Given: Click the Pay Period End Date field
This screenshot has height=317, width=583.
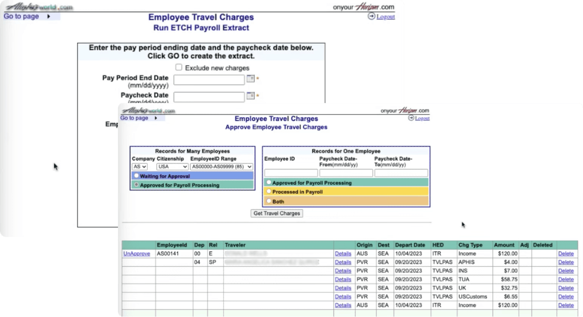Looking at the screenshot, I should point(209,80).
